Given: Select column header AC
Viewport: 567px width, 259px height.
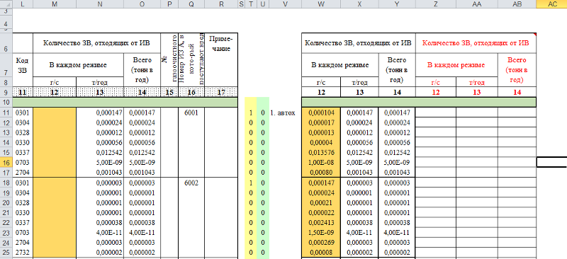Looking at the screenshot, I should tap(552, 4).
